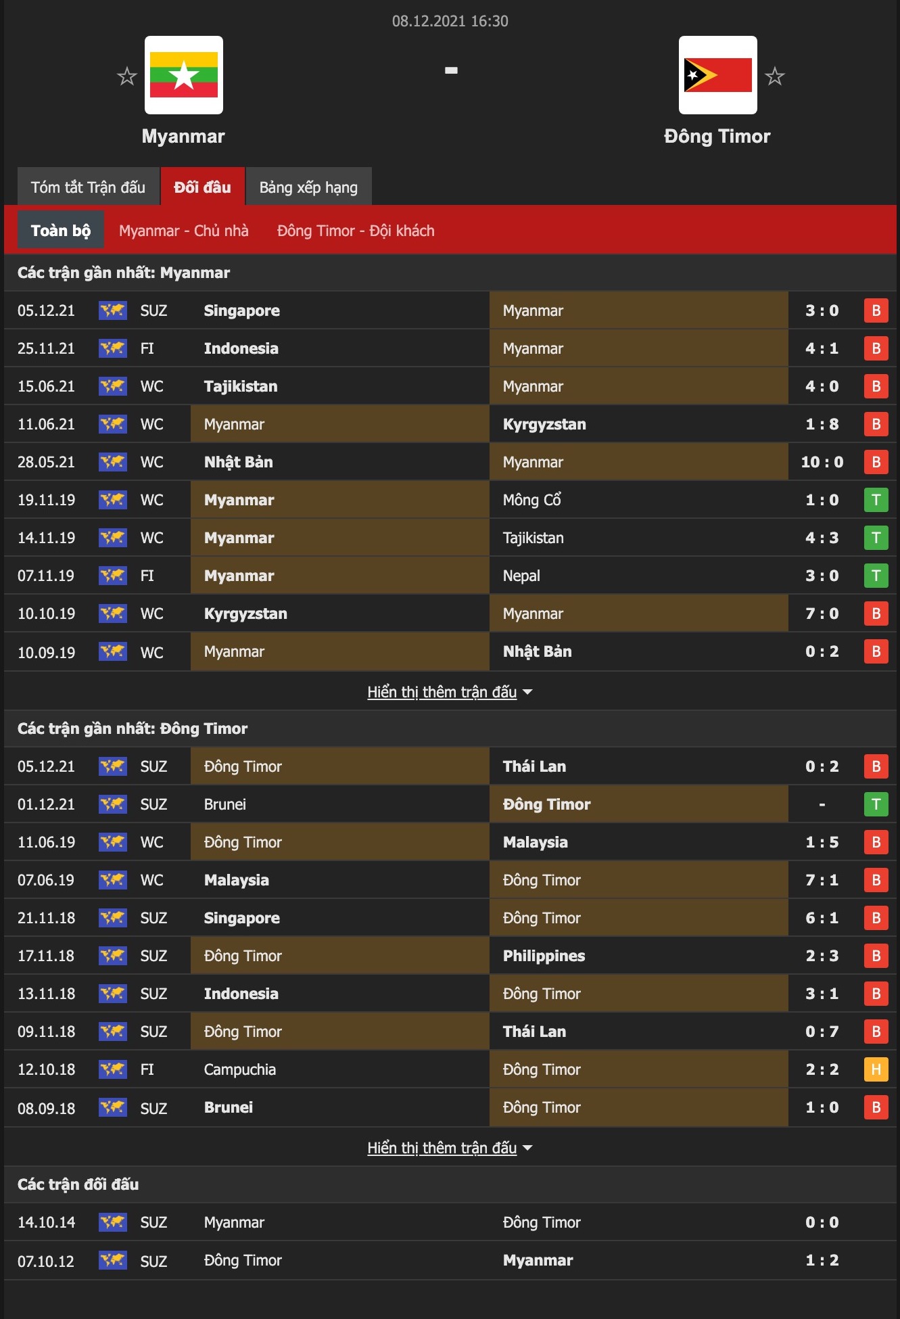This screenshot has width=900, height=1319.
Task: Open the 0 : 0 head-to-head match from 14.10.14
Action: [822, 1222]
